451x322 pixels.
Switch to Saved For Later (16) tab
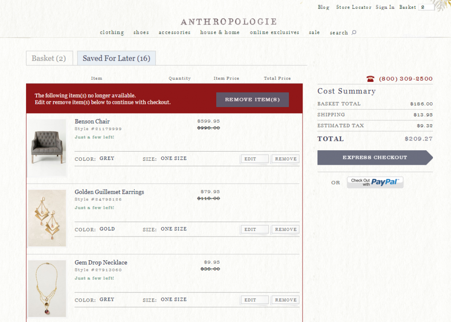pos(116,58)
